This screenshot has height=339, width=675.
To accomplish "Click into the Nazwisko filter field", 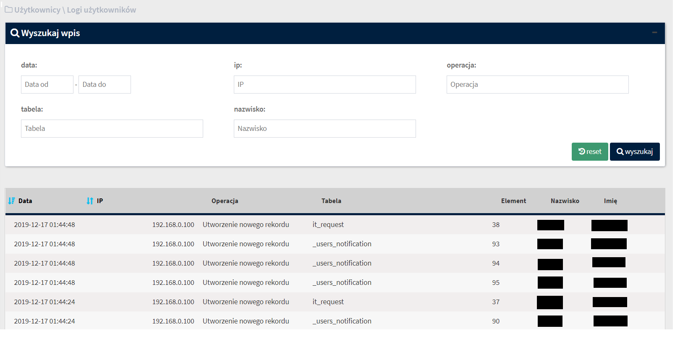I will click(x=324, y=128).
